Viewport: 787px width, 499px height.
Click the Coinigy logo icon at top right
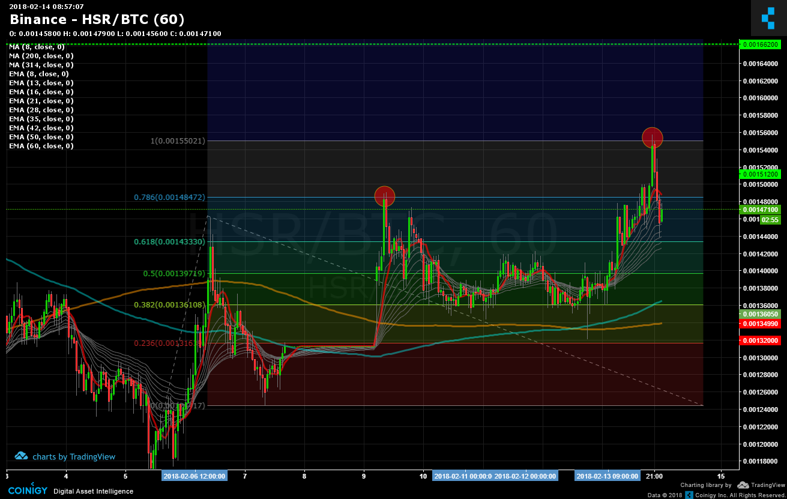click(768, 18)
